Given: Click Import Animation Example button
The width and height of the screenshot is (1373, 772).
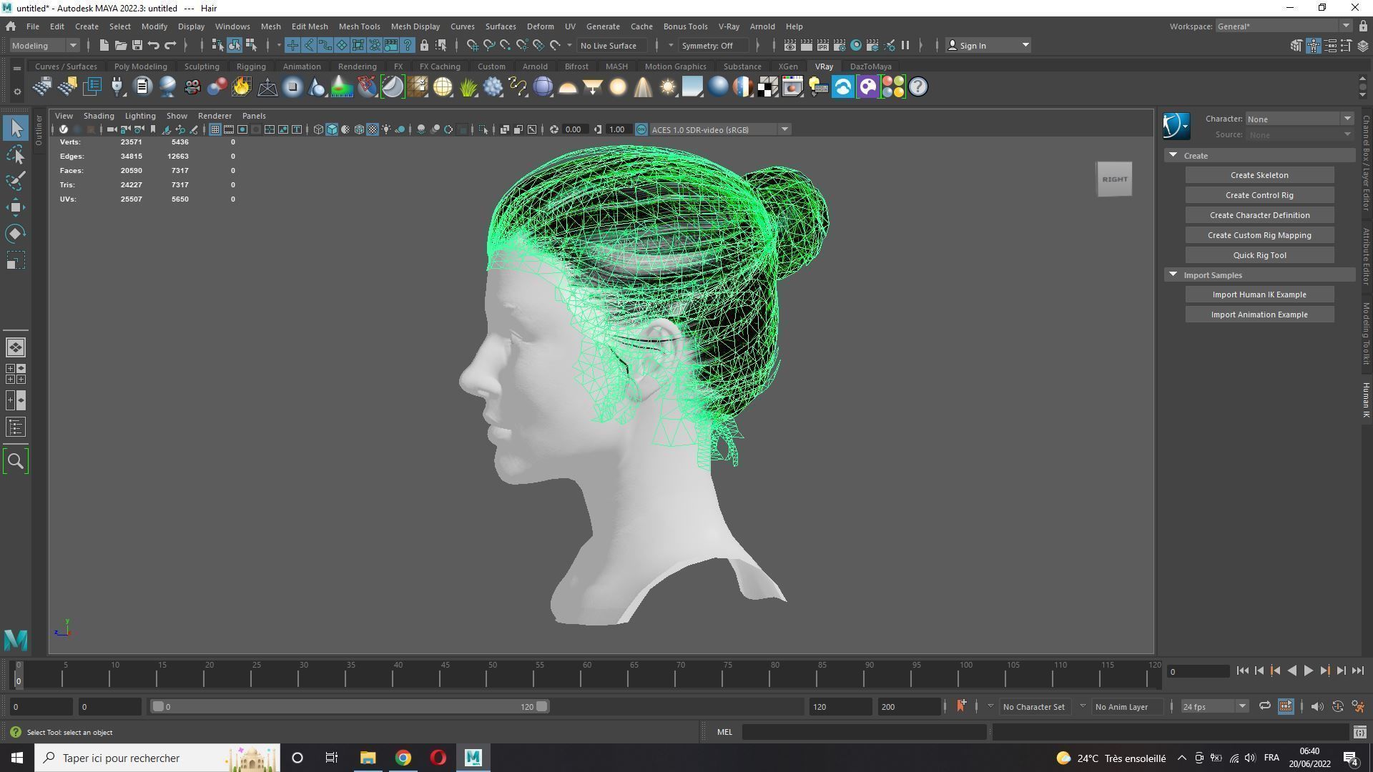Looking at the screenshot, I should point(1259,315).
